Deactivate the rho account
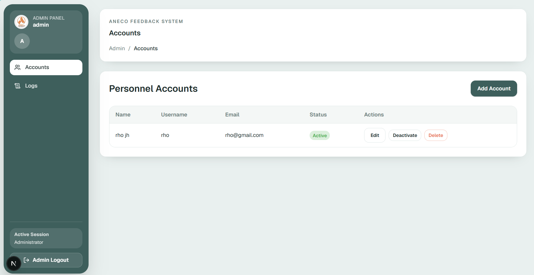The width and height of the screenshot is (534, 275). (x=405, y=135)
